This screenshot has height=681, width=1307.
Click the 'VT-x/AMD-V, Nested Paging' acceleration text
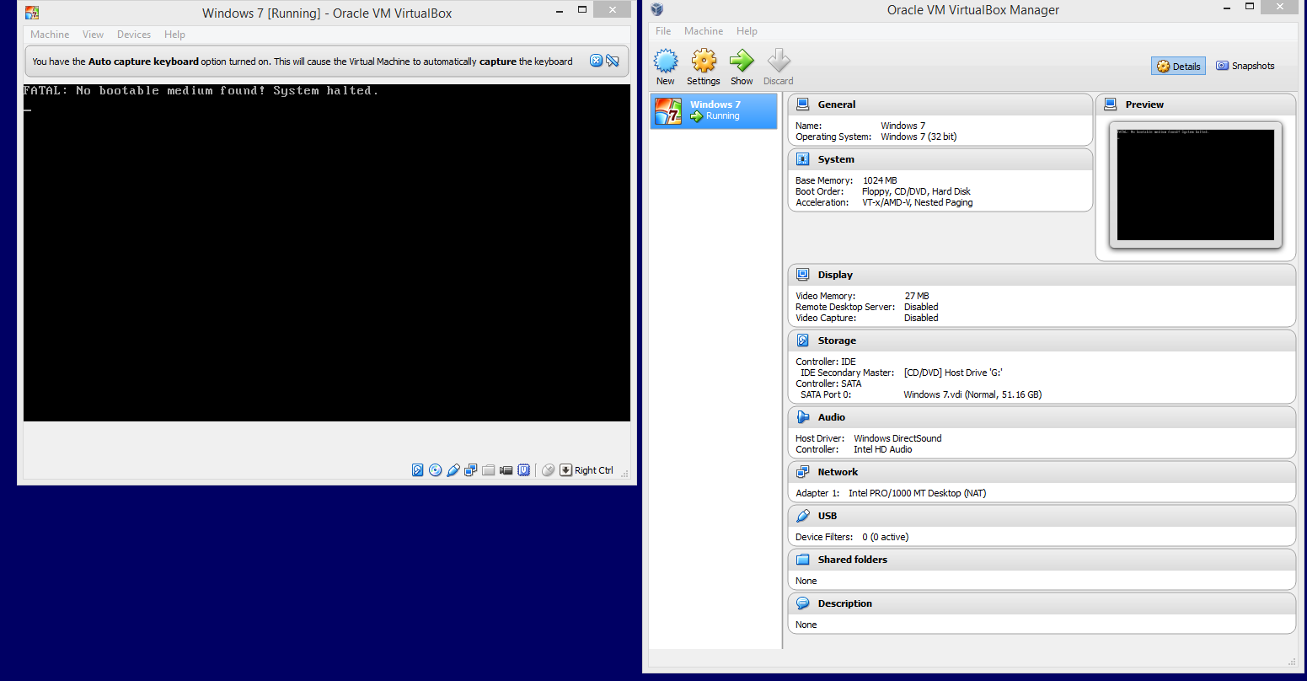click(x=918, y=202)
